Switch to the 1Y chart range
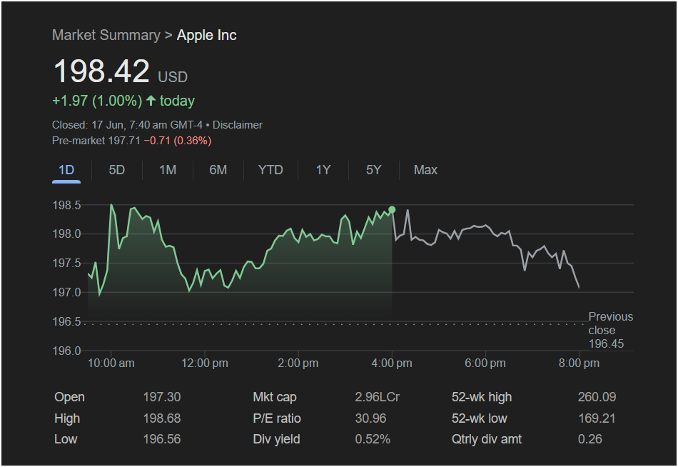The image size is (678, 467). [323, 170]
